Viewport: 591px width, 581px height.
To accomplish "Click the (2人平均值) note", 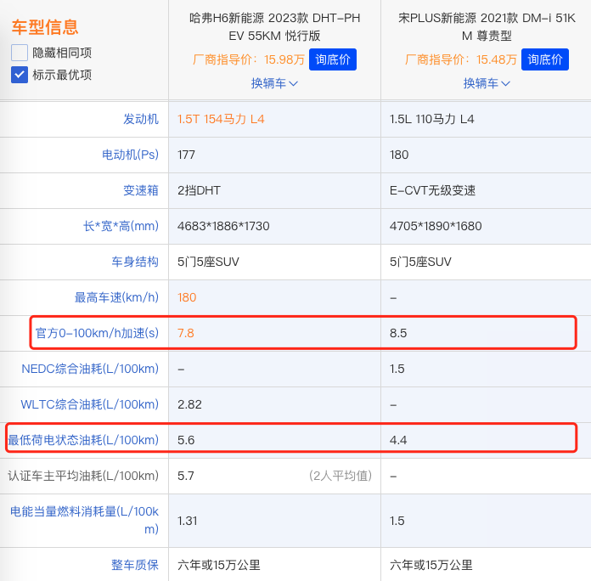I will 341,476.
